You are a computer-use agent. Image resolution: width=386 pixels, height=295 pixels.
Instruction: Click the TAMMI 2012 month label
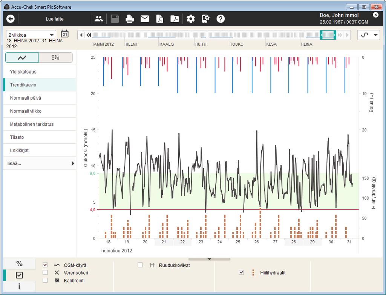103,44
